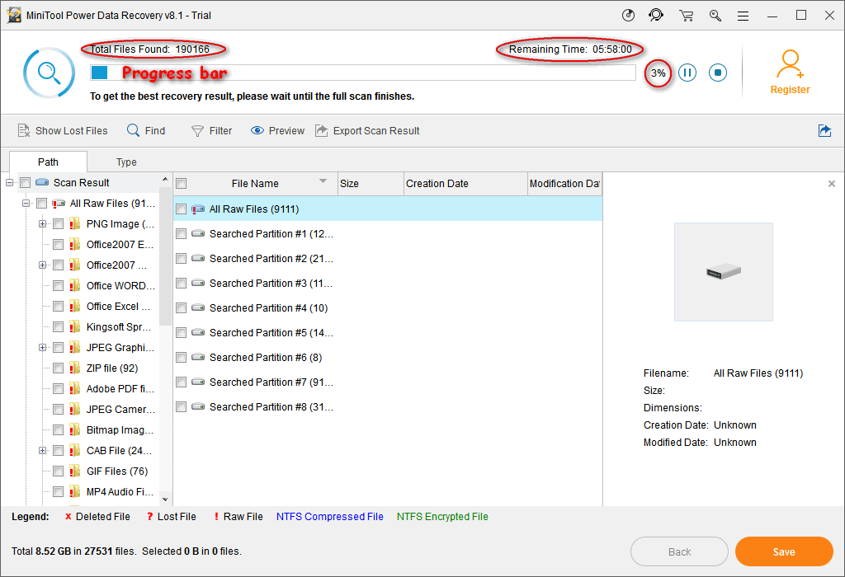Pause the running scan

point(687,73)
